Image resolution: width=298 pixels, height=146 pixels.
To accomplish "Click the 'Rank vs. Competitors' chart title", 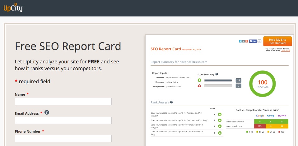I will pos(257,110).
